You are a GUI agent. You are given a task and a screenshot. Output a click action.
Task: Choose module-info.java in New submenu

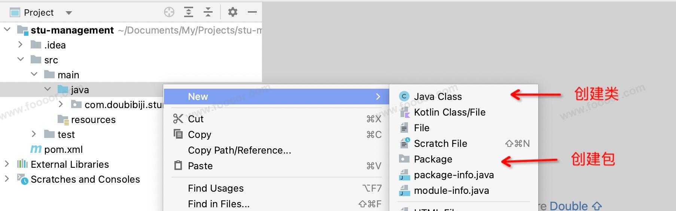451,190
